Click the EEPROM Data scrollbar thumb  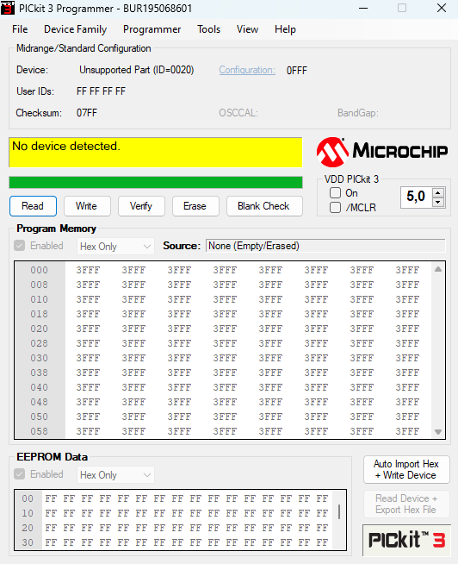tap(339, 511)
